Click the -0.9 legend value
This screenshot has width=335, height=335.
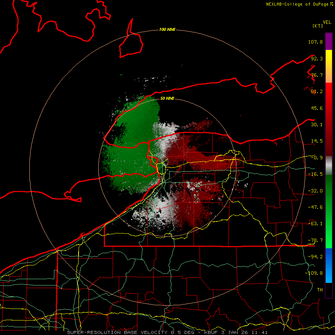coord(317,158)
